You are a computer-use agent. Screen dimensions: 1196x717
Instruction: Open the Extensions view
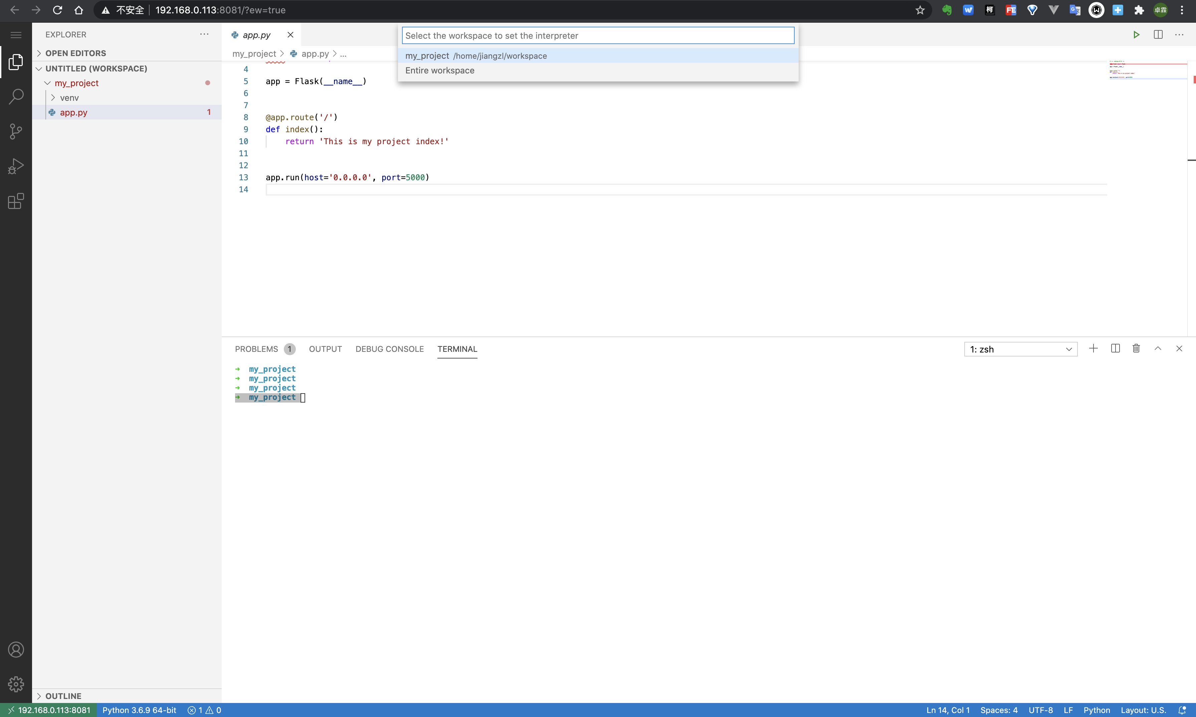[16, 201]
